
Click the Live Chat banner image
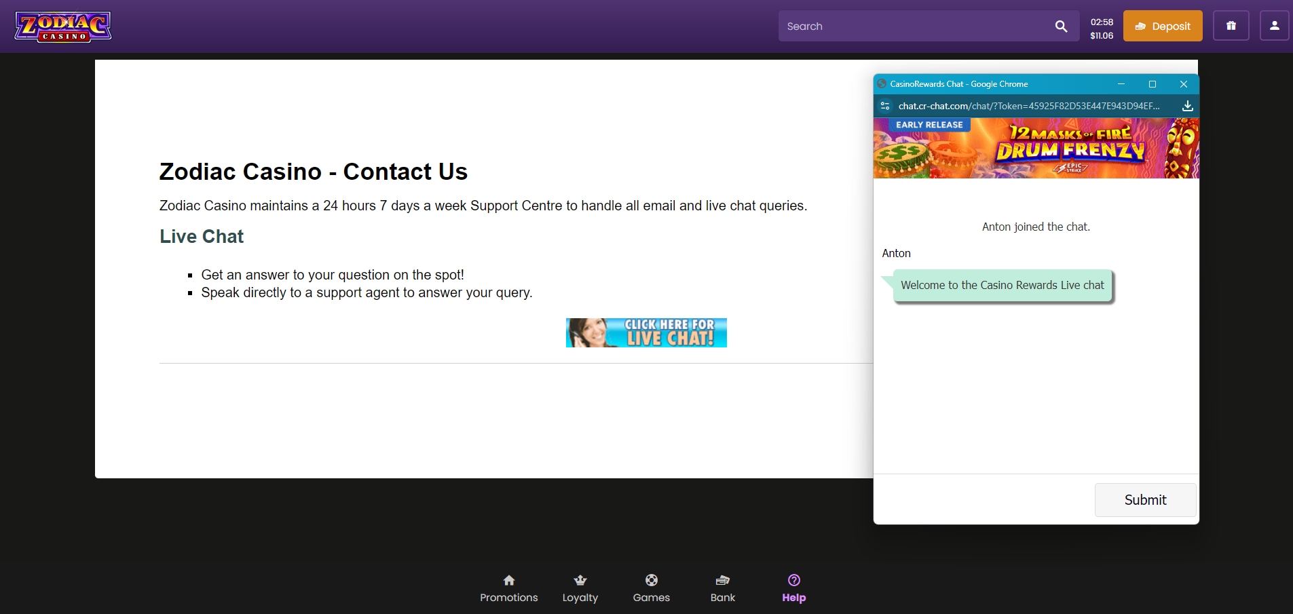click(646, 332)
